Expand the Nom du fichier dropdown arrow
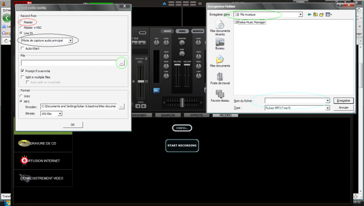Viewport: 364px width, 206px height. pyautogui.click(x=327, y=101)
